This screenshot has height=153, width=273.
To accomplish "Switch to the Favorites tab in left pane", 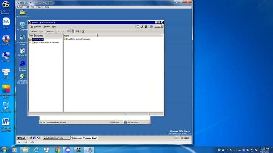I will tap(39, 36).
